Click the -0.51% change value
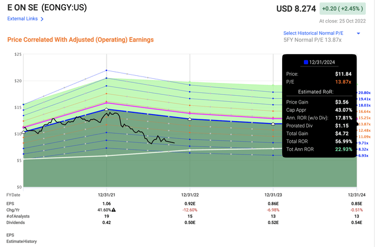The image size is (377, 247). [356, 210]
